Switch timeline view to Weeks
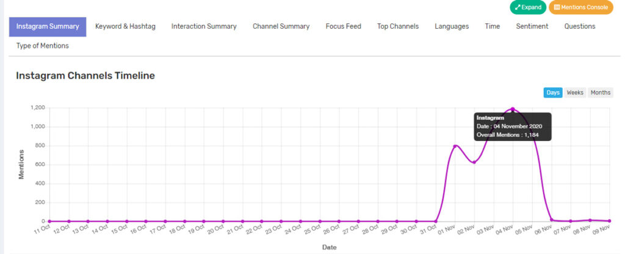 575,93
